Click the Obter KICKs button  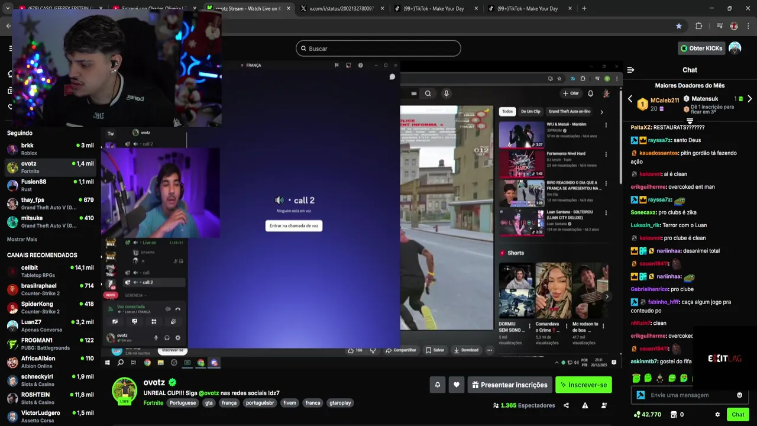pos(701,49)
